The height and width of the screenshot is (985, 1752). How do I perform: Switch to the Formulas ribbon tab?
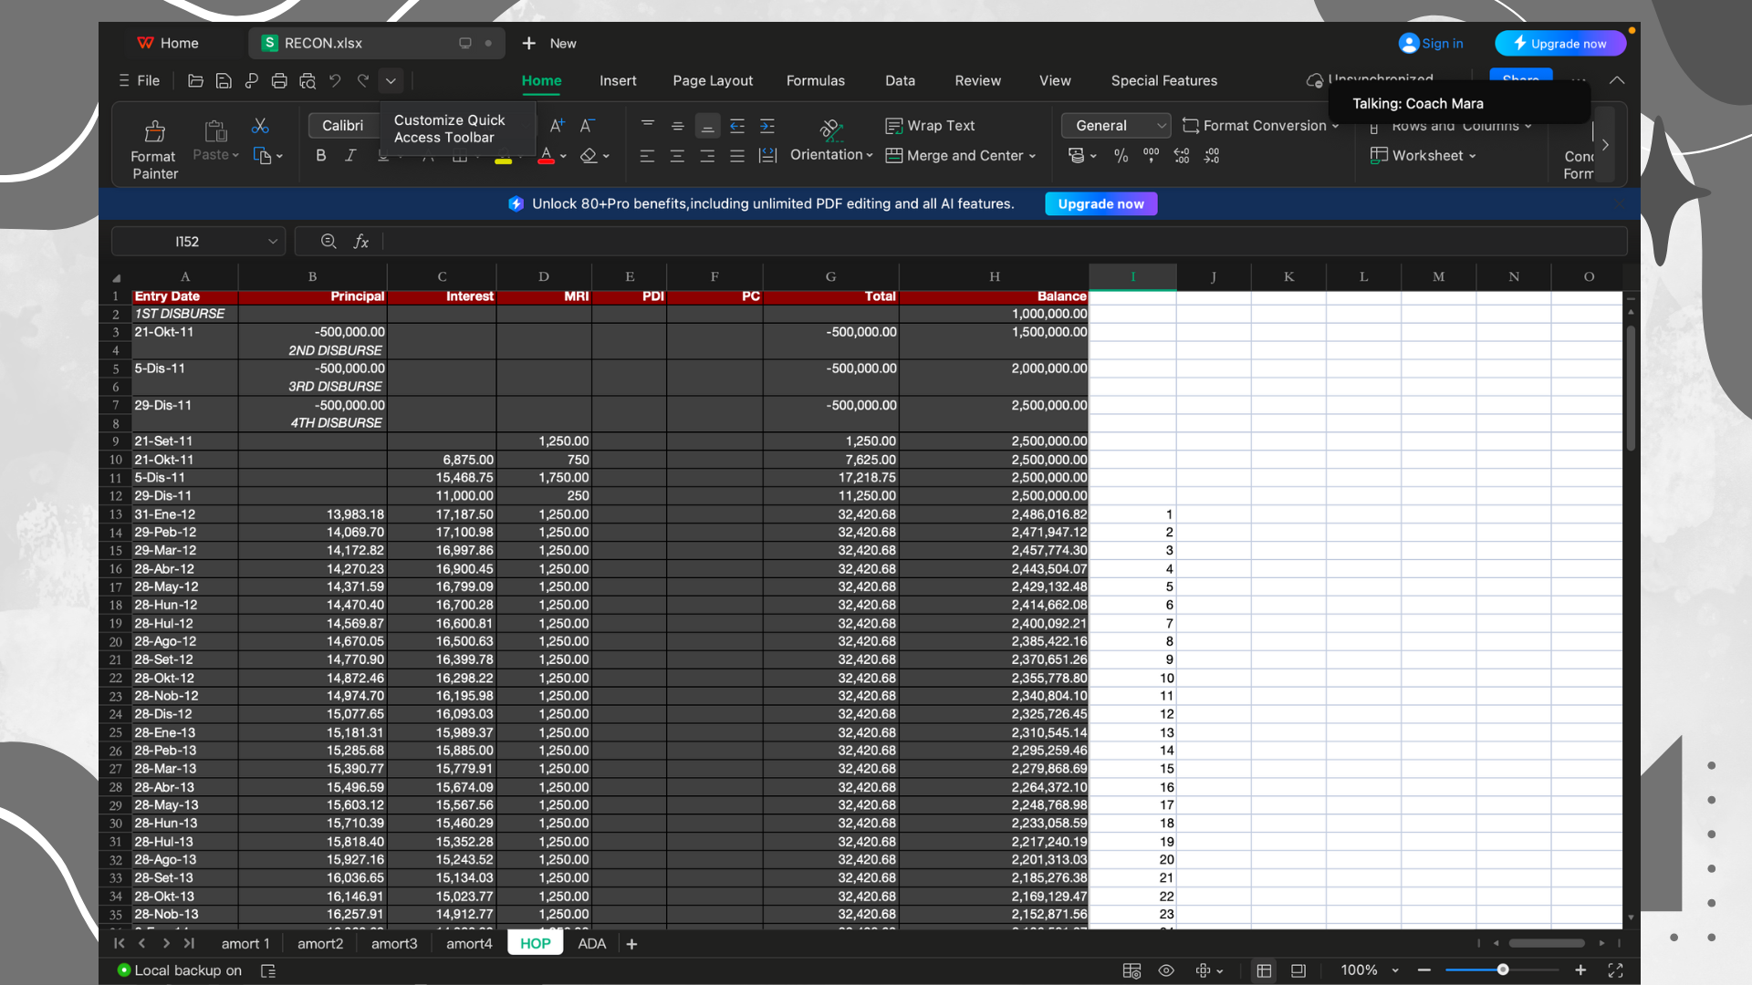(x=815, y=81)
